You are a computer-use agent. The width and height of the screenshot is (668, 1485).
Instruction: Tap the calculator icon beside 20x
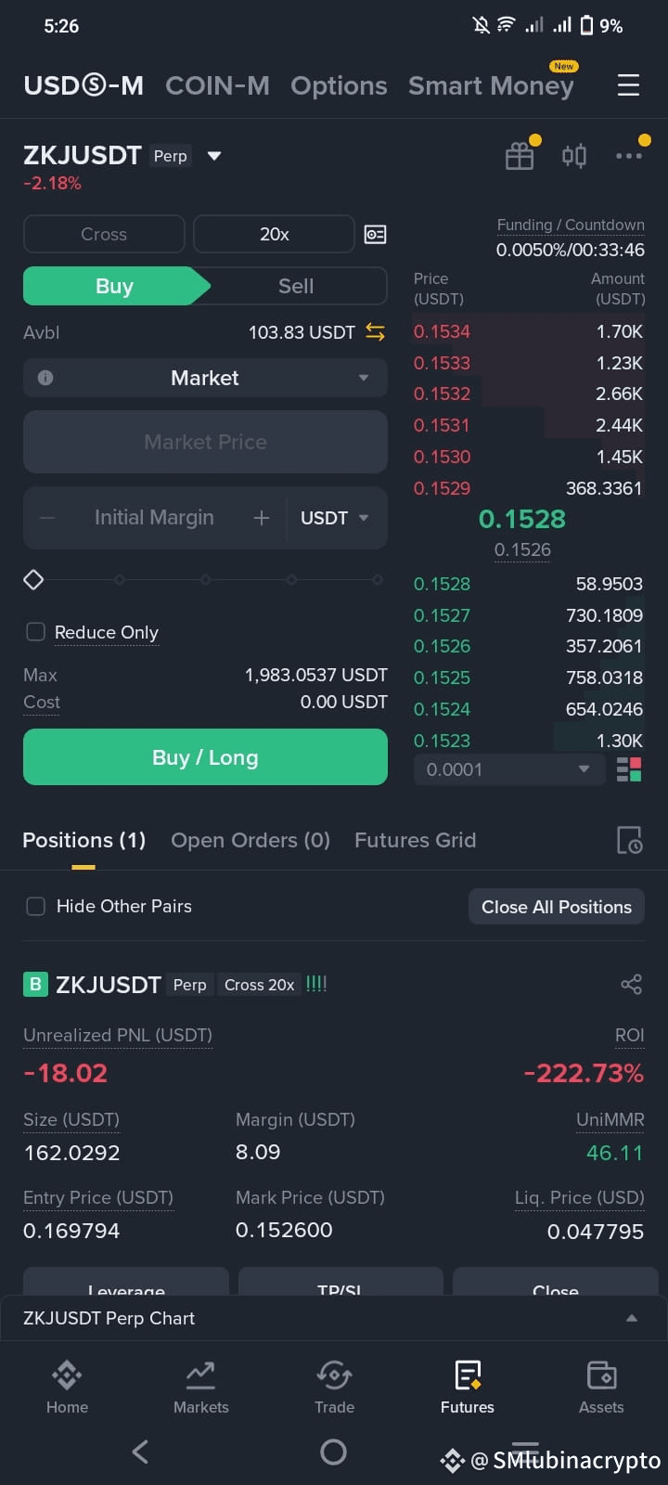coord(375,234)
